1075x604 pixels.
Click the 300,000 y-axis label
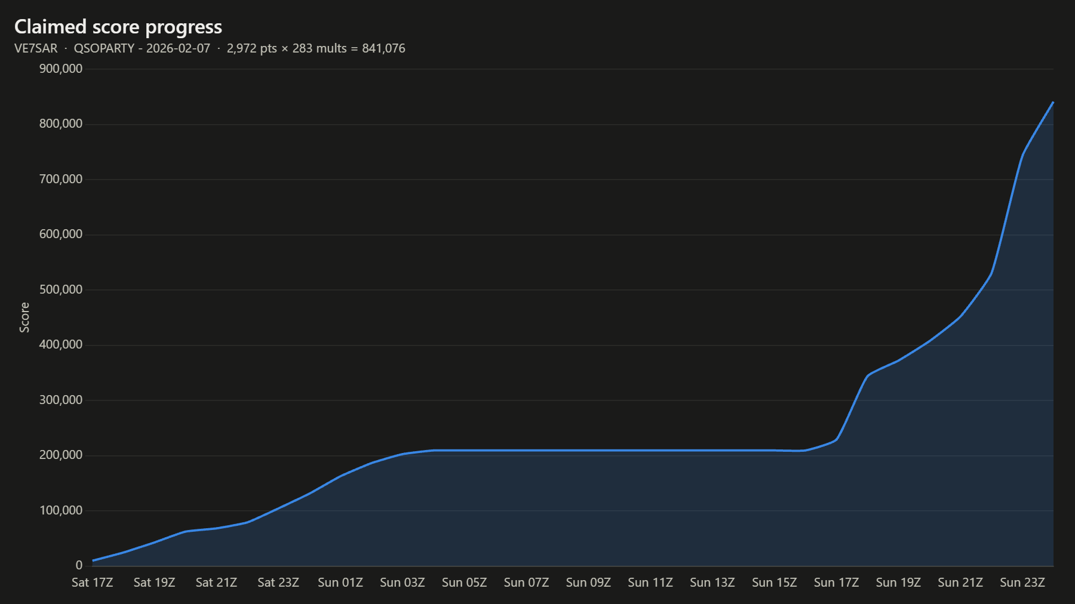pyautogui.click(x=61, y=400)
